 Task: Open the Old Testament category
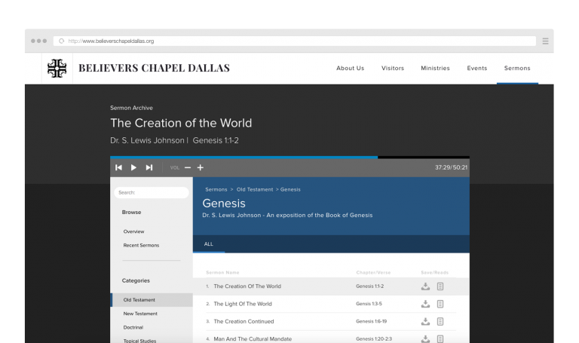pyautogui.click(x=139, y=300)
